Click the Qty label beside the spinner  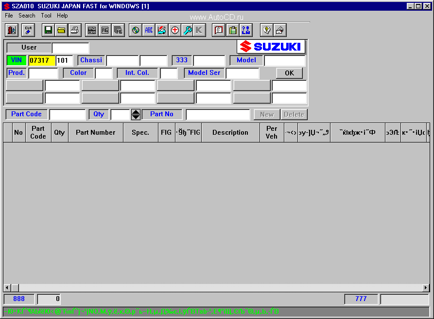click(x=99, y=114)
